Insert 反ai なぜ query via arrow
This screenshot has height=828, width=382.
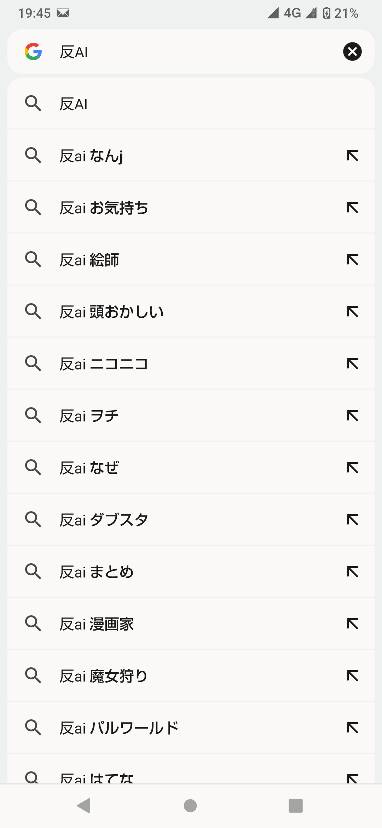(x=352, y=468)
